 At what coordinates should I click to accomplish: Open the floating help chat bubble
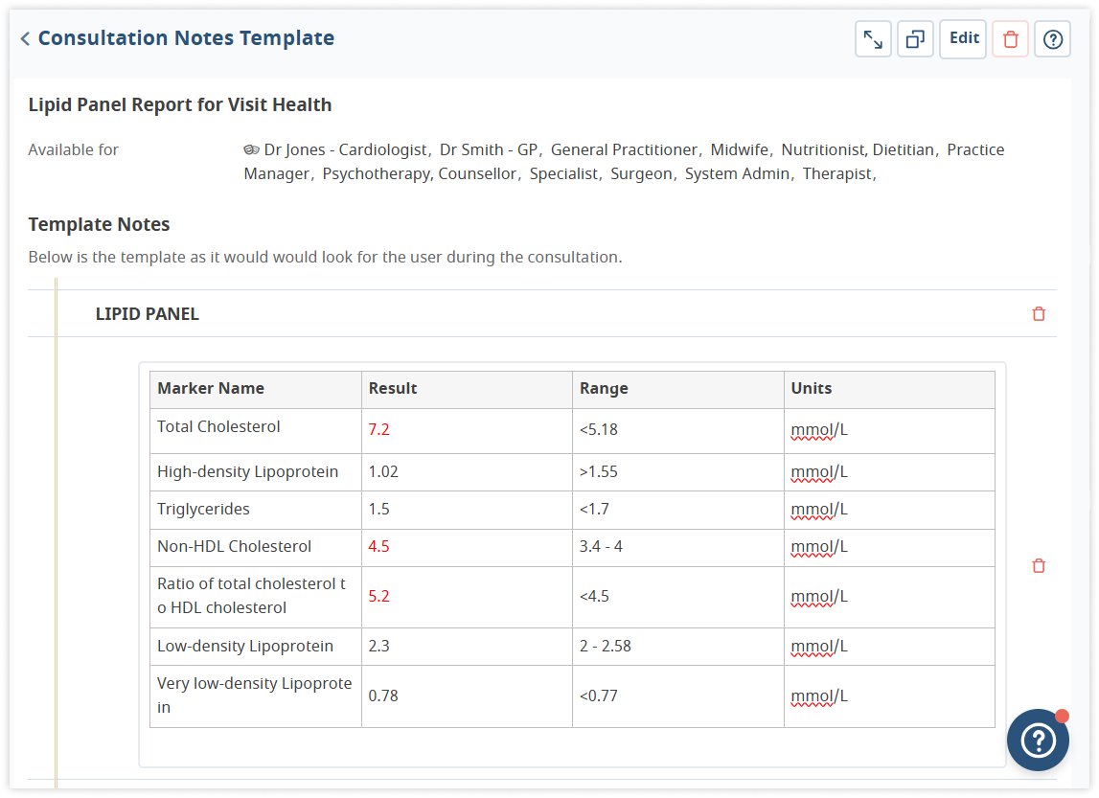point(1038,740)
